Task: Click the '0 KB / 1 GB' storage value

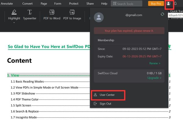Action: point(154,73)
